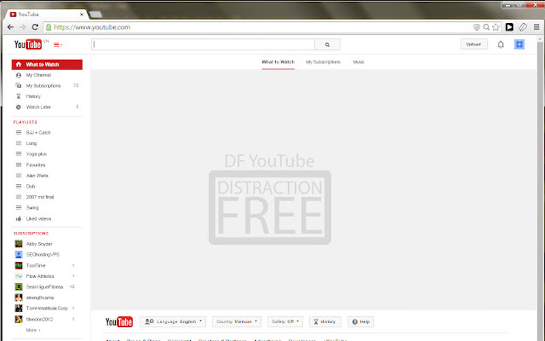
Task: Click PLAYLISTS section heading
Action: pos(25,122)
